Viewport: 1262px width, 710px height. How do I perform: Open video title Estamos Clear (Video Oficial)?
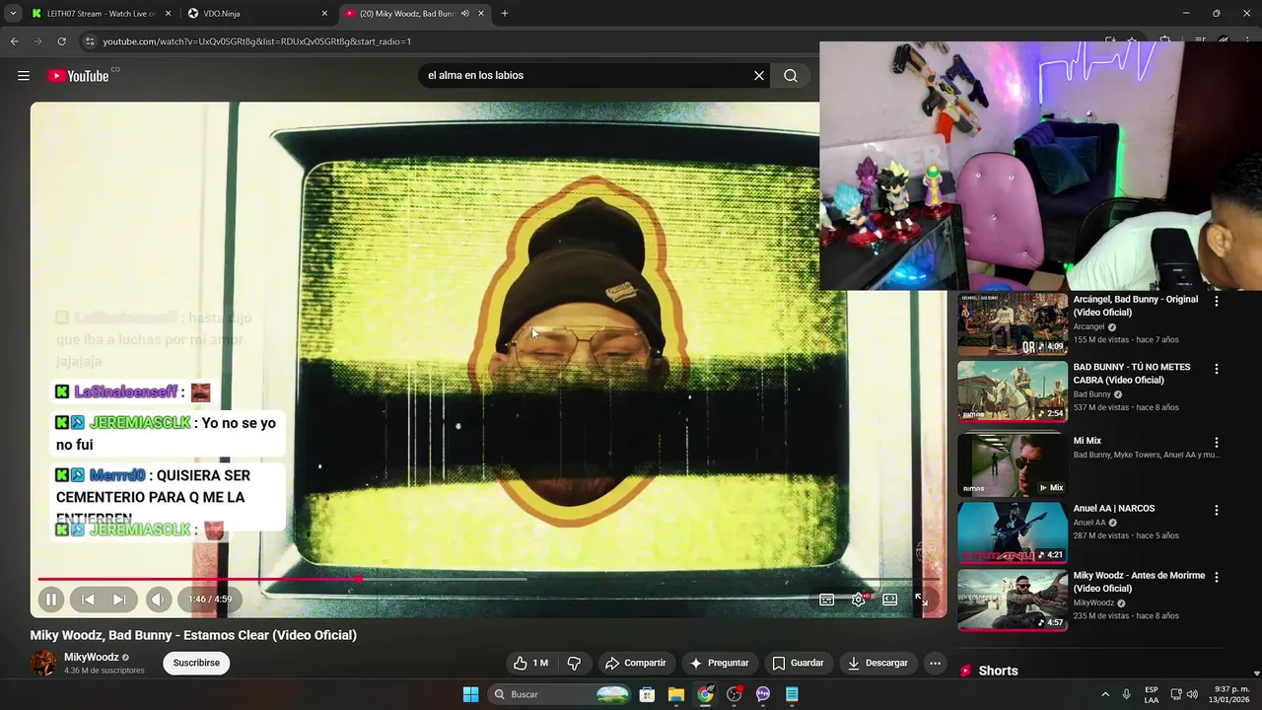[x=193, y=635]
